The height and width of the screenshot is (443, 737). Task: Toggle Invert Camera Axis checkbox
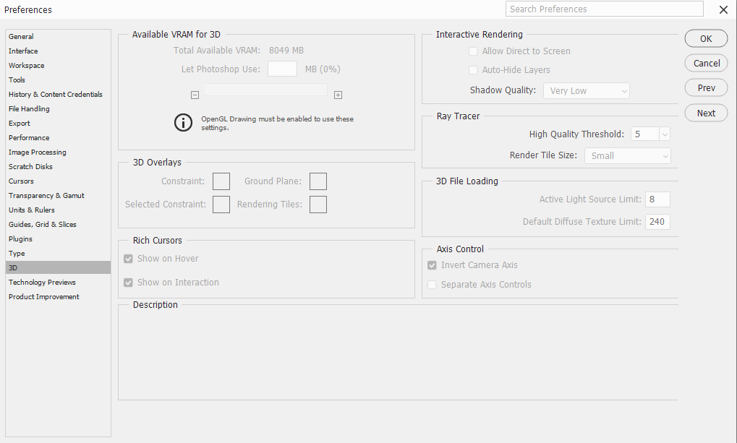click(432, 265)
